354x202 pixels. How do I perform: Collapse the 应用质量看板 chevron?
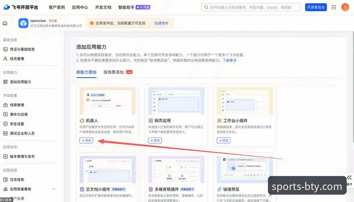54,189
